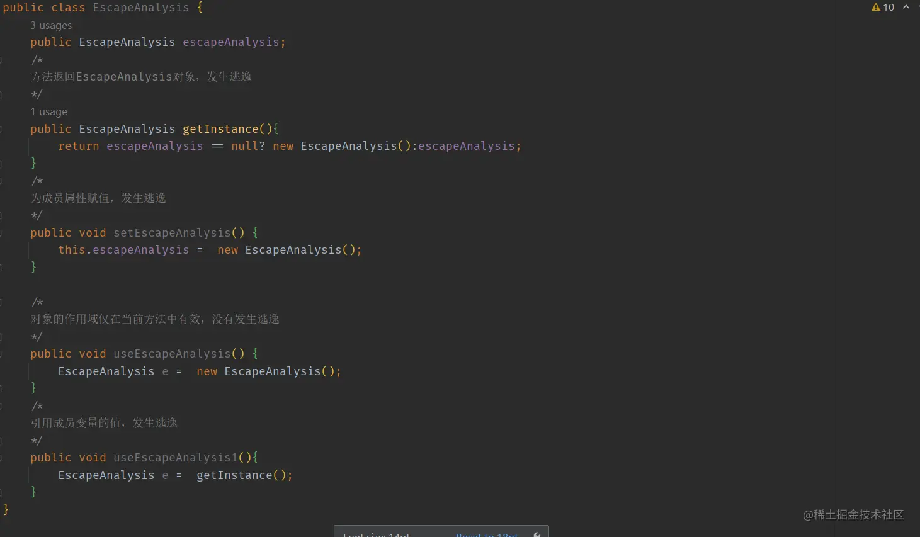Click the setEscapeAnalysis method name

(x=172, y=233)
